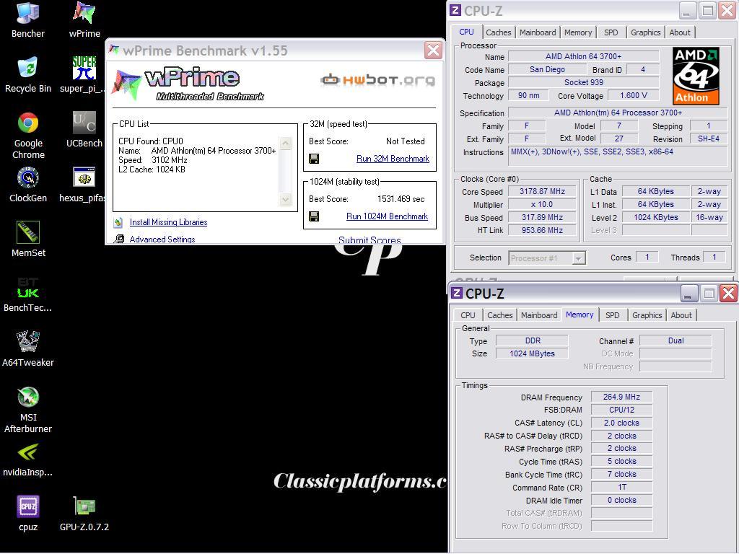Select SPD tab in lower CPU-Z window

point(612,315)
